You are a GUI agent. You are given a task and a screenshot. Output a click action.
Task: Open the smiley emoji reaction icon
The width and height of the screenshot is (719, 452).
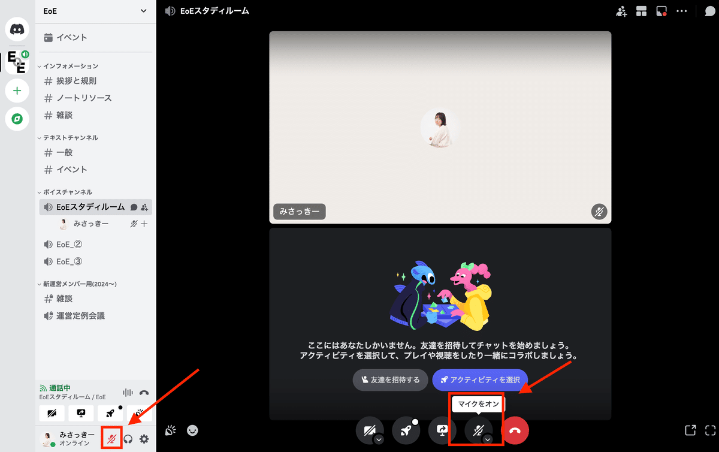pos(192,430)
